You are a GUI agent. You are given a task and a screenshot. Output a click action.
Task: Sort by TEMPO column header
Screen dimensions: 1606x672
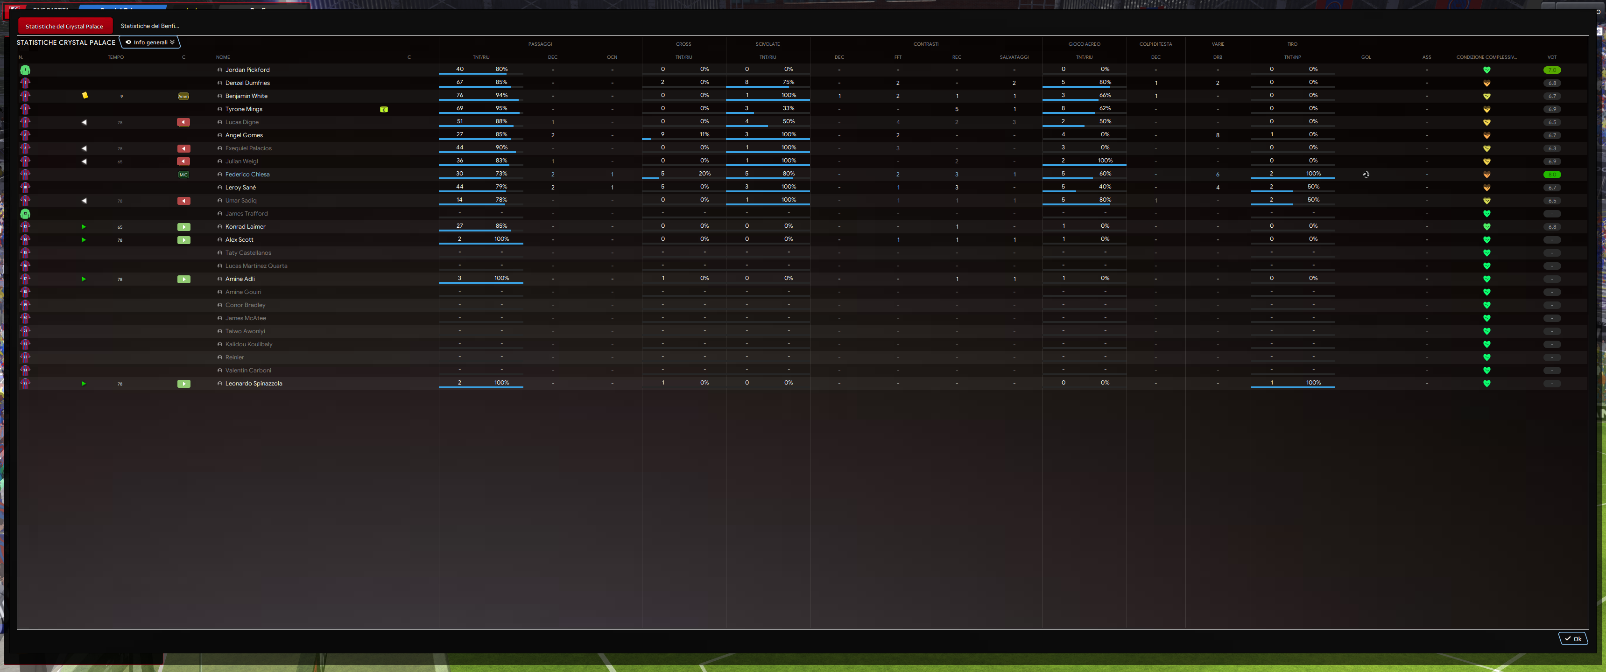point(115,57)
